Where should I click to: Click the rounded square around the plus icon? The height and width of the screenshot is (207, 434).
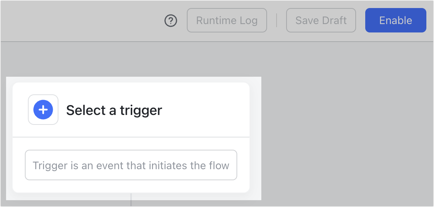[x=43, y=110]
